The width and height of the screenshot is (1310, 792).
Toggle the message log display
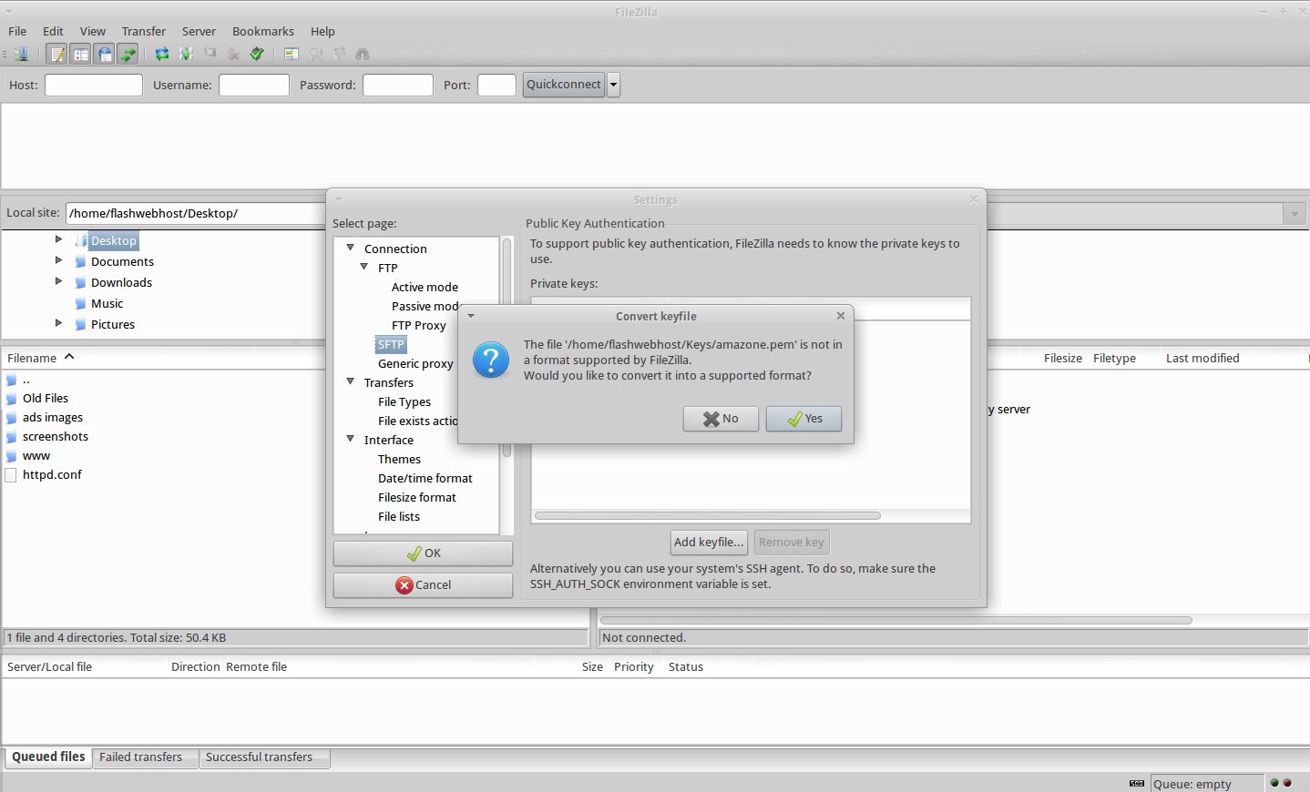point(56,54)
